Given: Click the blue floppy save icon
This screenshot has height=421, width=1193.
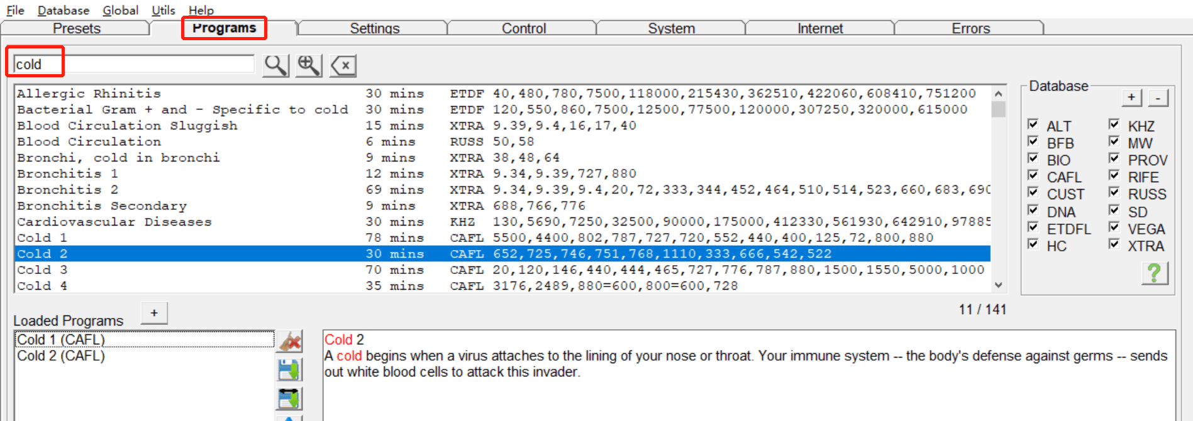Looking at the screenshot, I should [289, 370].
